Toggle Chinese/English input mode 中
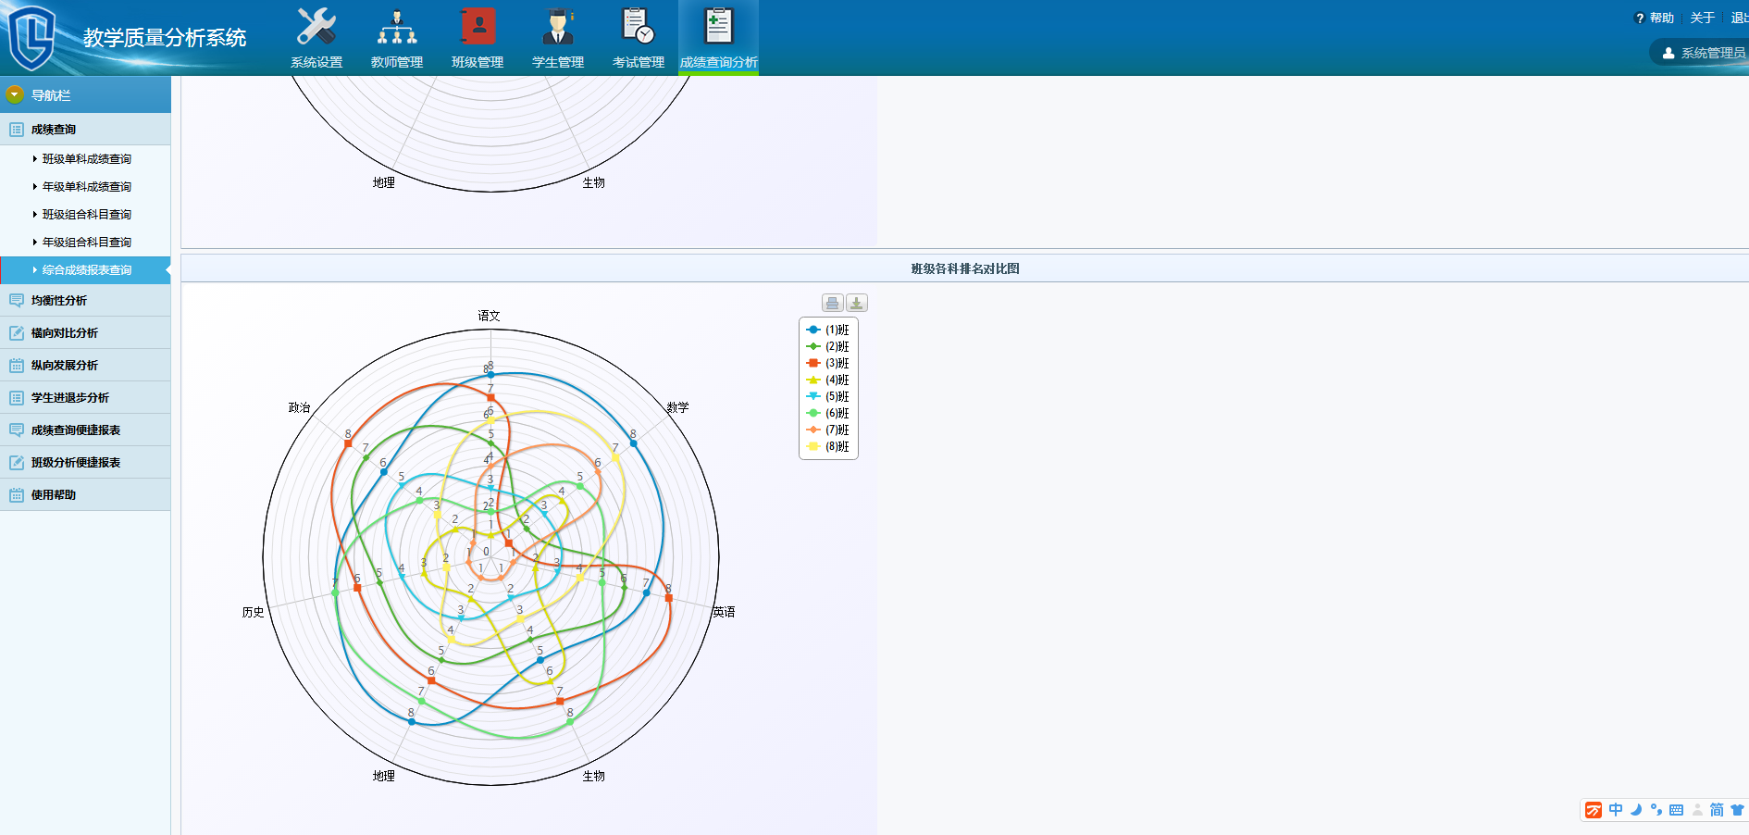 tap(1616, 810)
